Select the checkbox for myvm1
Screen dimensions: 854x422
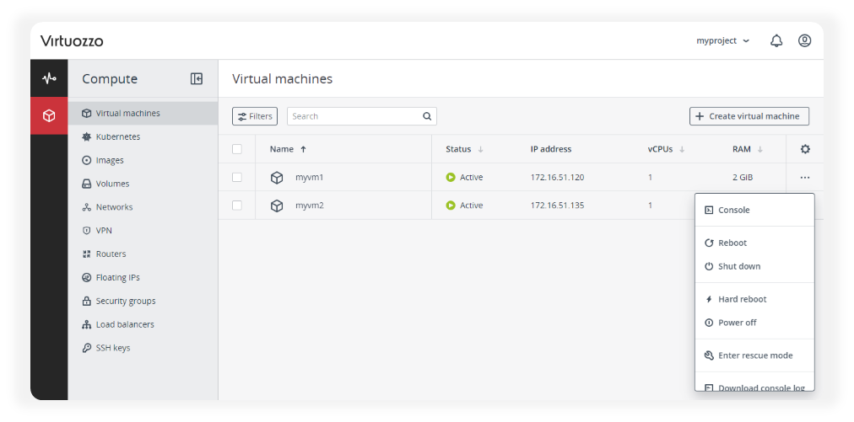[x=237, y=178]
